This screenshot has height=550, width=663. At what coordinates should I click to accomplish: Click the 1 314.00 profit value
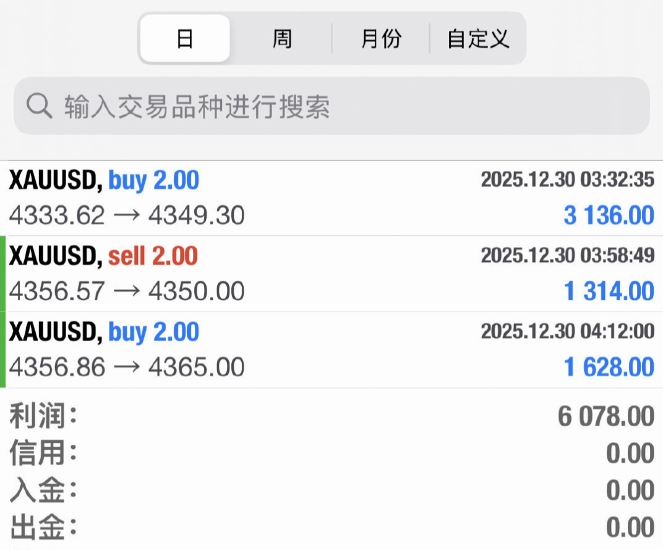click(x=609, y=291)
